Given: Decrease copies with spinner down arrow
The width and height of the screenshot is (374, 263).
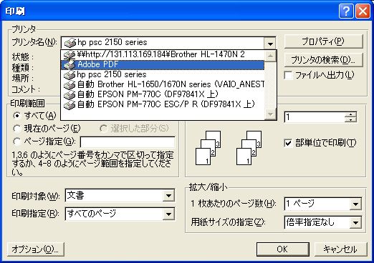Looking at the screenshot, I should pyautogui.click(x=350, y=119).
